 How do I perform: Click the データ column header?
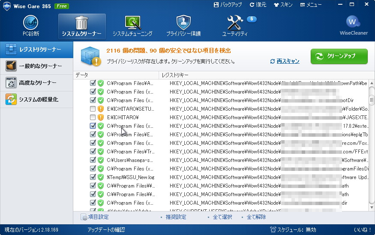[116, 75]
